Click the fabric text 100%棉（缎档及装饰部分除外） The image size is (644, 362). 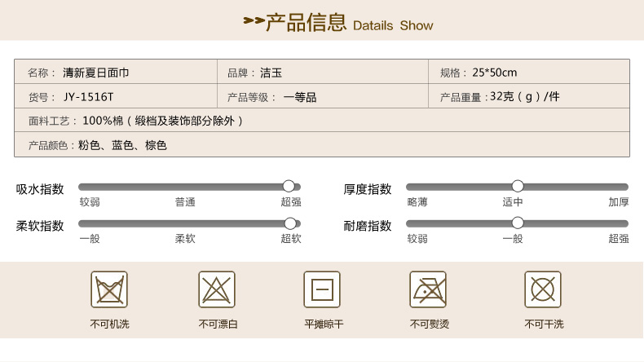pyautogui.click(x=163, y=121)
